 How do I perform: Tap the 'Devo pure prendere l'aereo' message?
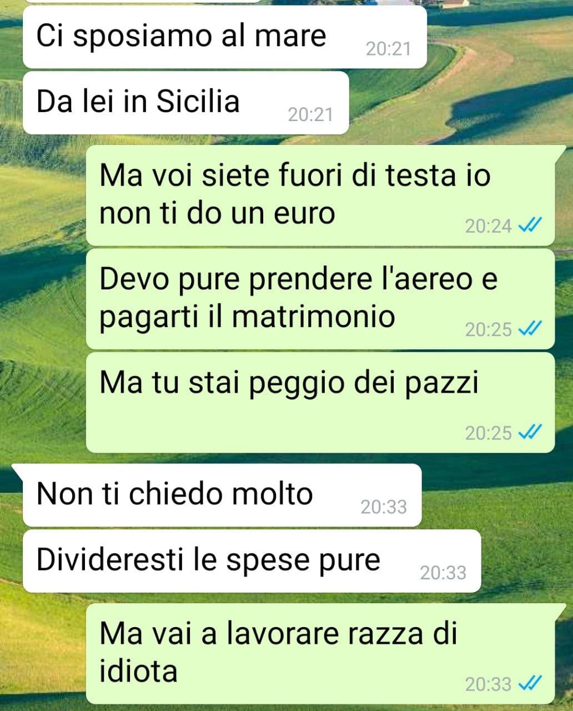click(x=320, y=299)
